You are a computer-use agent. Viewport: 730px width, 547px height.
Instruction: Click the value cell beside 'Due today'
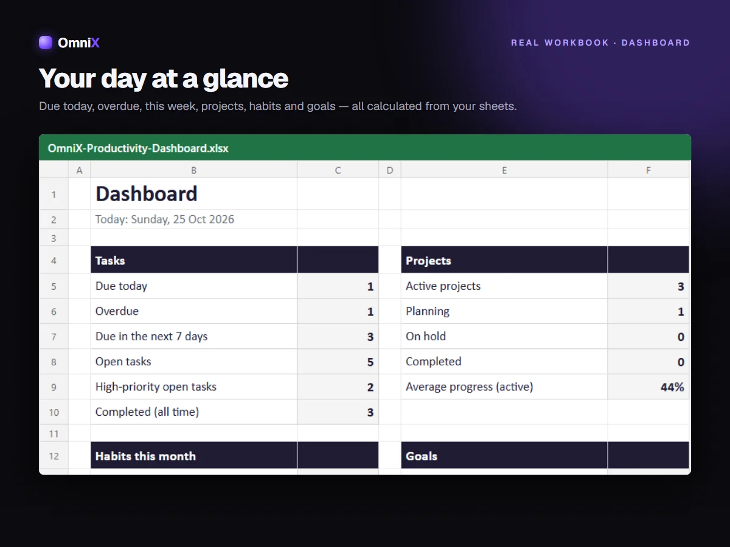[x=338, y=286]
